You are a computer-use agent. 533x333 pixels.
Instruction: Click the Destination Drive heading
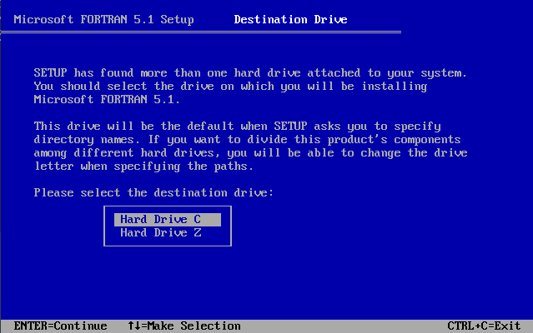point(290,19)
